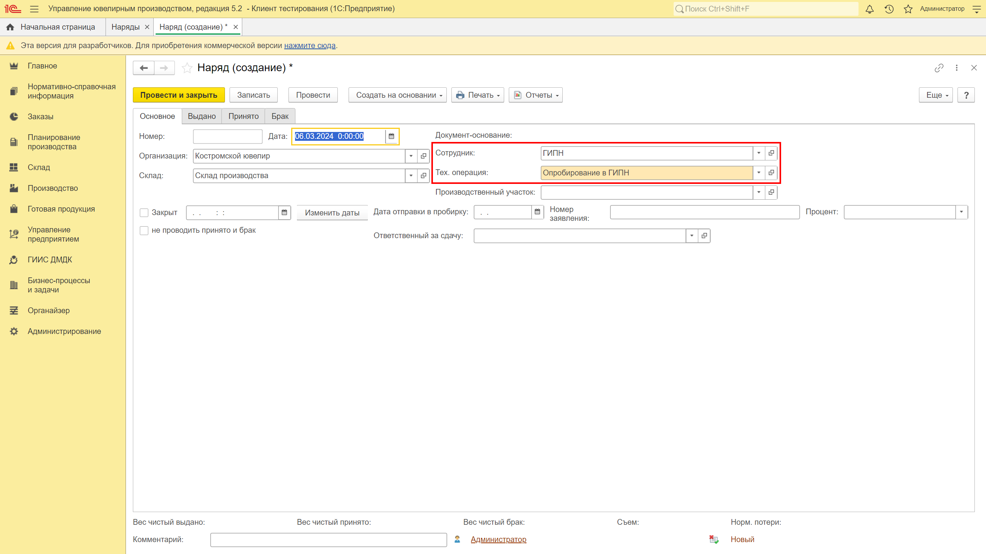
Task: Expand the Ответственный за сдачу dropdown
Action: click(692, 235)
